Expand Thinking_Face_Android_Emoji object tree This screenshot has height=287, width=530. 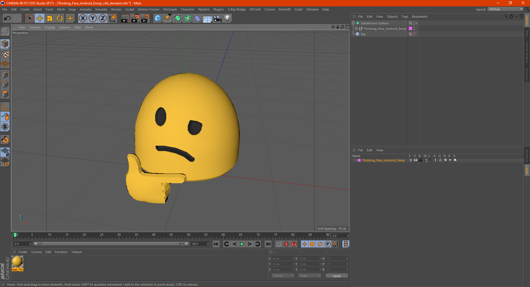pos(356,29)
